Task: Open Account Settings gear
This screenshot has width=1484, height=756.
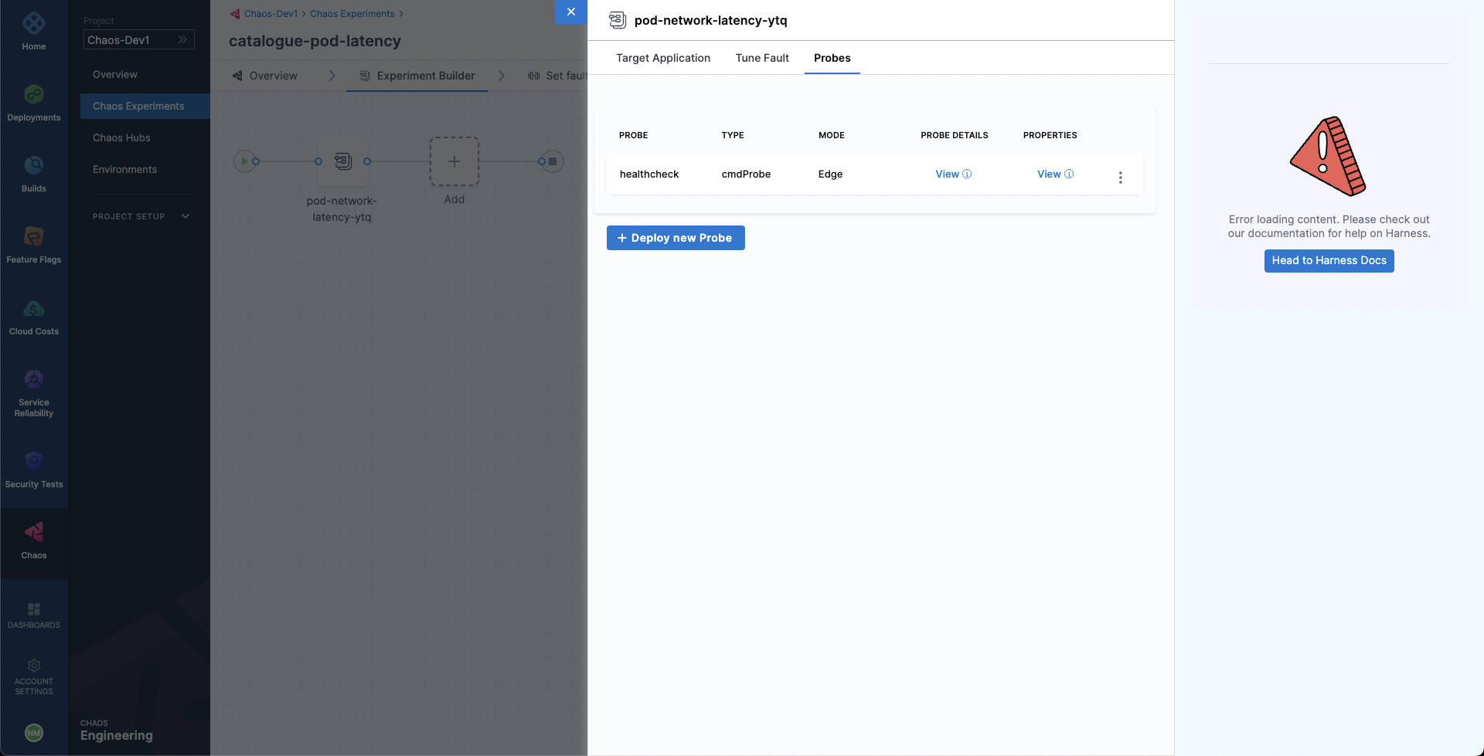Action: [33, 666]
